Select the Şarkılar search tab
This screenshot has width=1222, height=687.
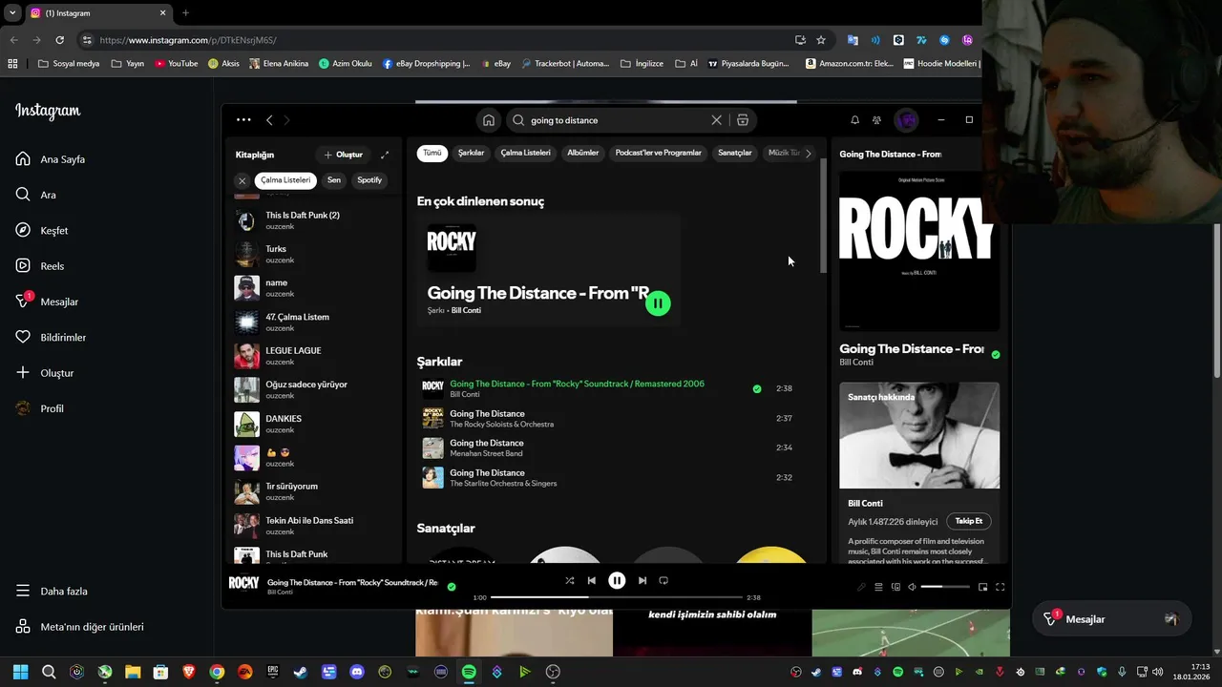tap(471, 153)
